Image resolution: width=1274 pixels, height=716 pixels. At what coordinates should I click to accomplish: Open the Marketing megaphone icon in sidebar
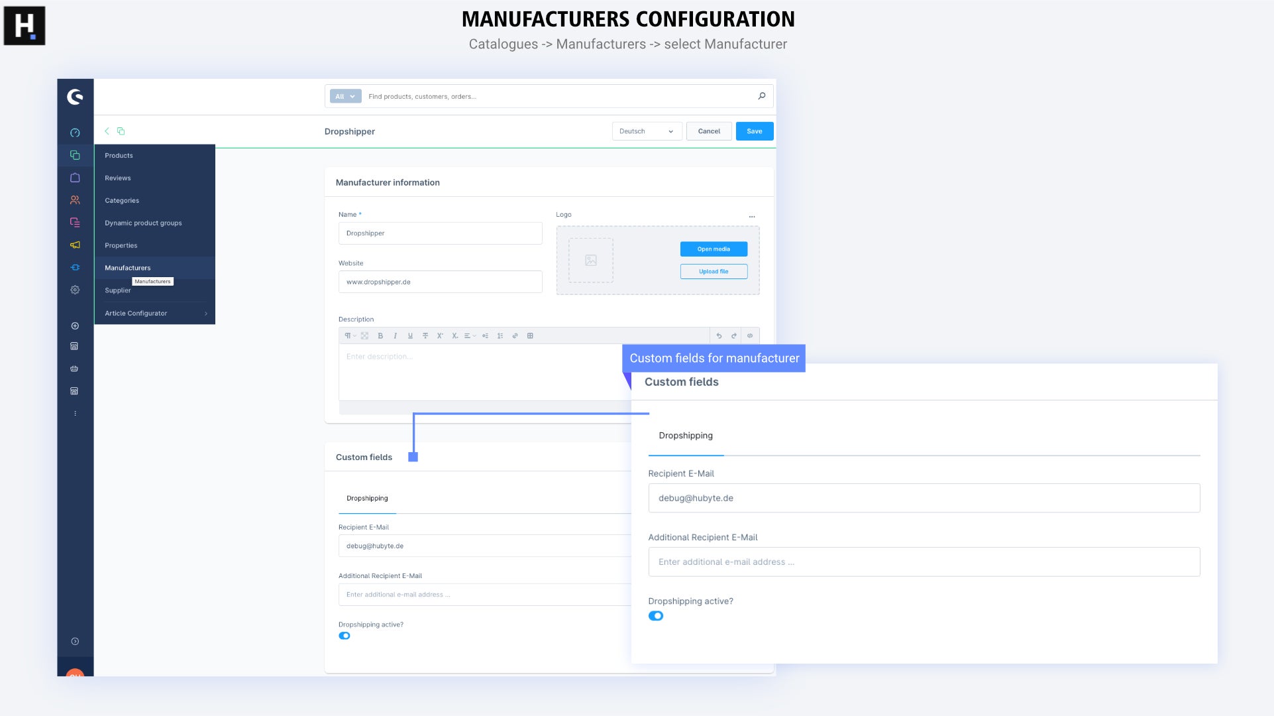(75, 245)
